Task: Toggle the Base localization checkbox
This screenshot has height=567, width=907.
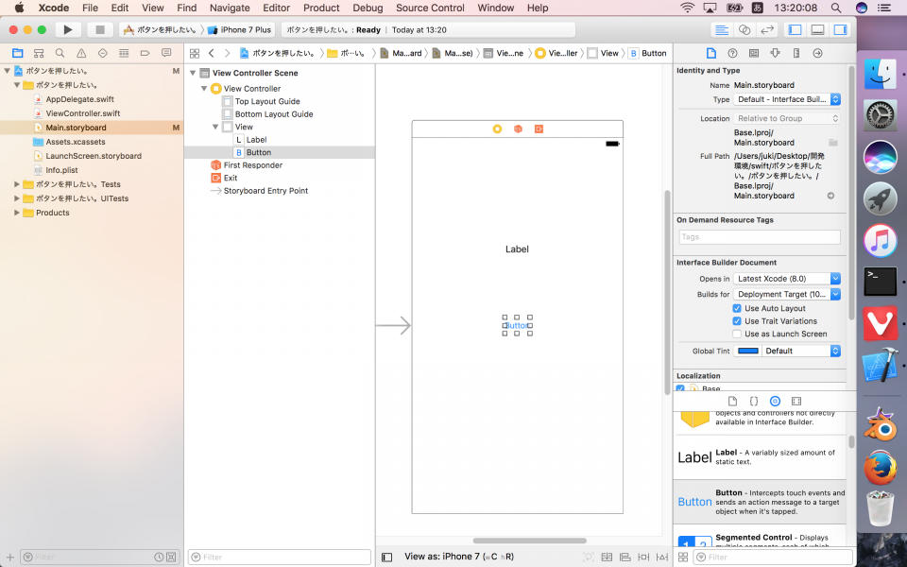Action: click(x=681, y=388)
